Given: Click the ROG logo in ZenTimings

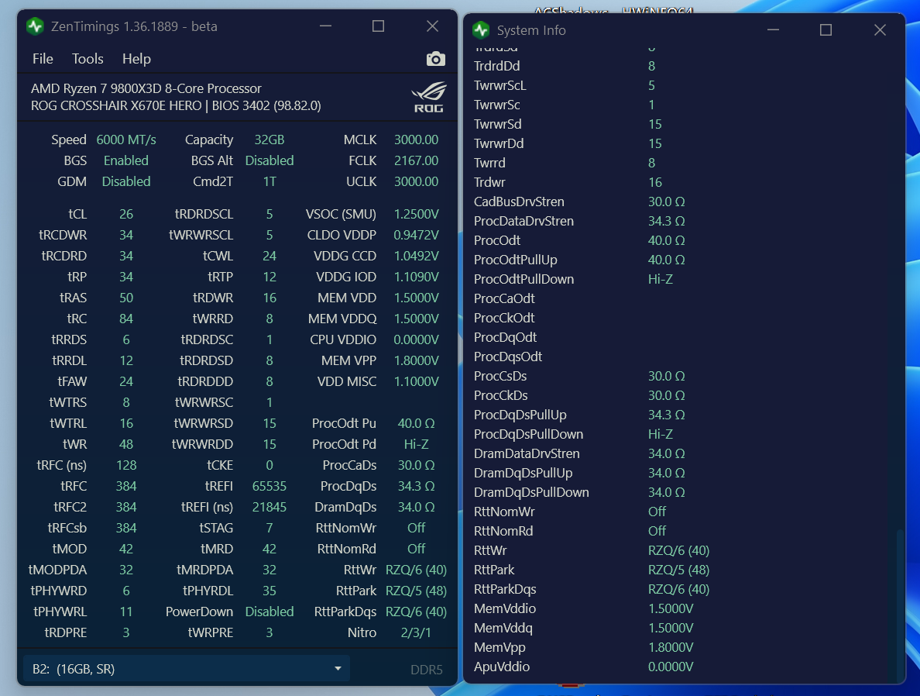Looking at the screenshot, I should pos(429,97).
